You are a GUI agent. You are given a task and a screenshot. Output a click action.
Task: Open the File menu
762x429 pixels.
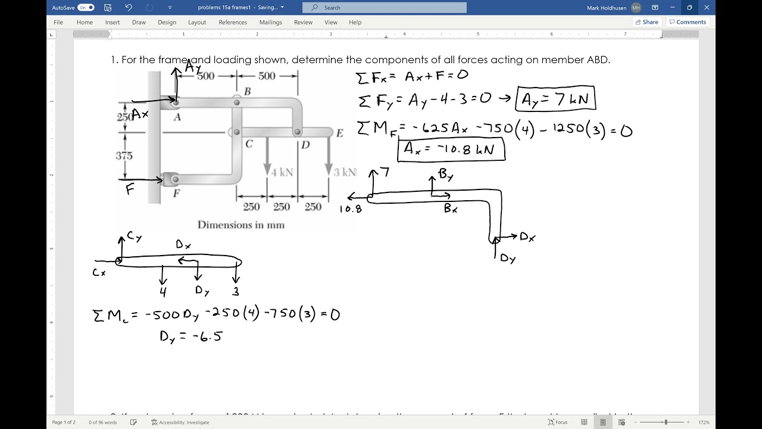pyautogui.click(x=58, y=22)
